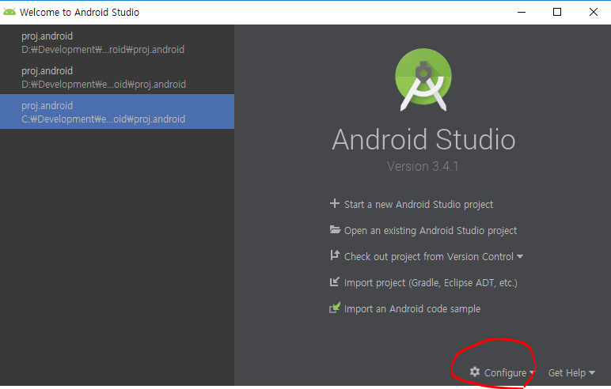Import an Android code sample

412,309
